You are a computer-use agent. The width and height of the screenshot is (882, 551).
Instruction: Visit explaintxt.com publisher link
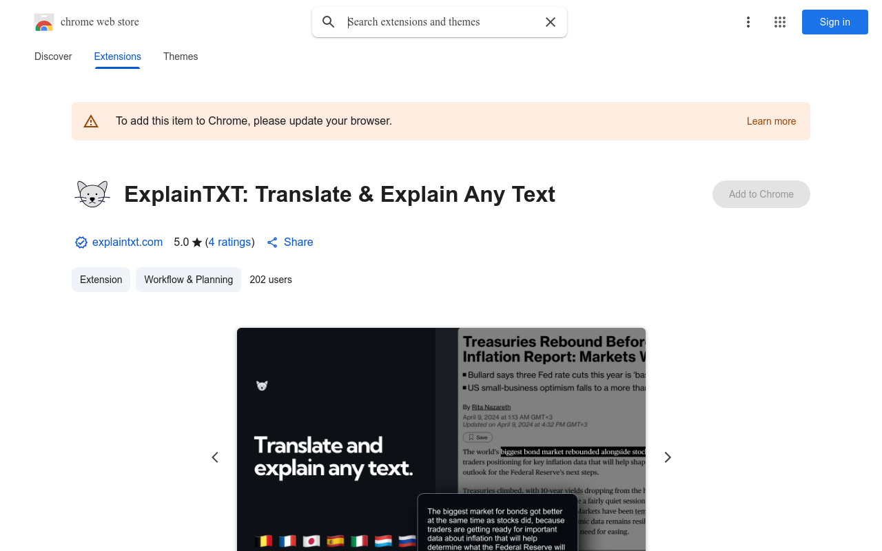pos(127,242)
